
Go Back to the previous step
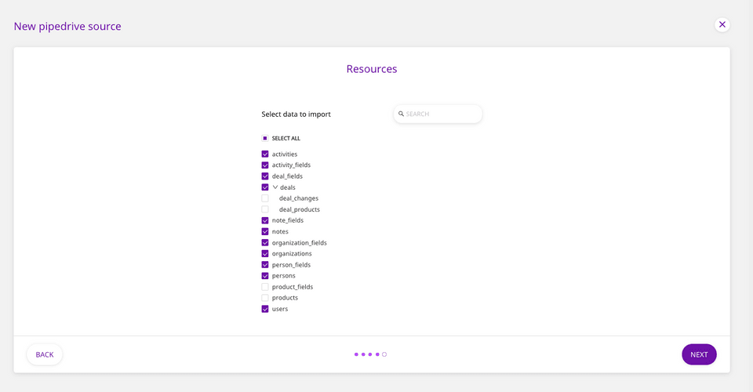(x=45, y=354)
